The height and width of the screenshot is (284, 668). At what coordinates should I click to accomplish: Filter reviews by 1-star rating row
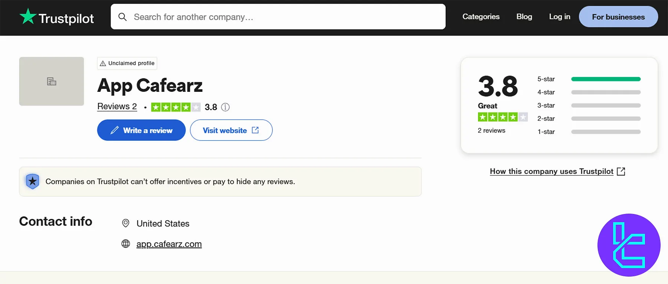coord(589,132)
